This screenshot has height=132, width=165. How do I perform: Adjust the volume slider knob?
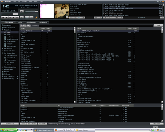36,11
